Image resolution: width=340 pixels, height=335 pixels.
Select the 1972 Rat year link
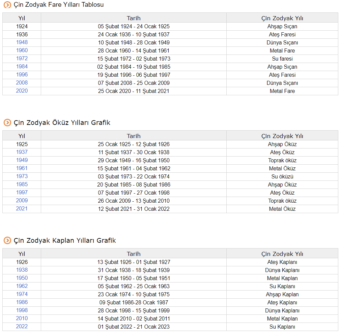pos(22,59)
